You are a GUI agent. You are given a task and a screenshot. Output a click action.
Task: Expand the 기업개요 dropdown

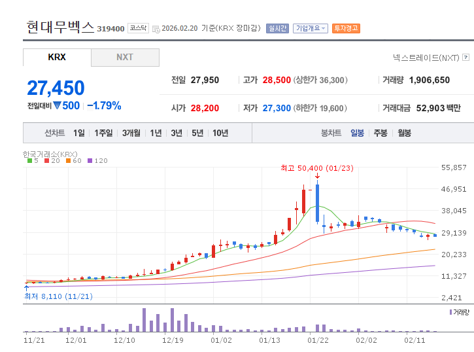point(311,28)
